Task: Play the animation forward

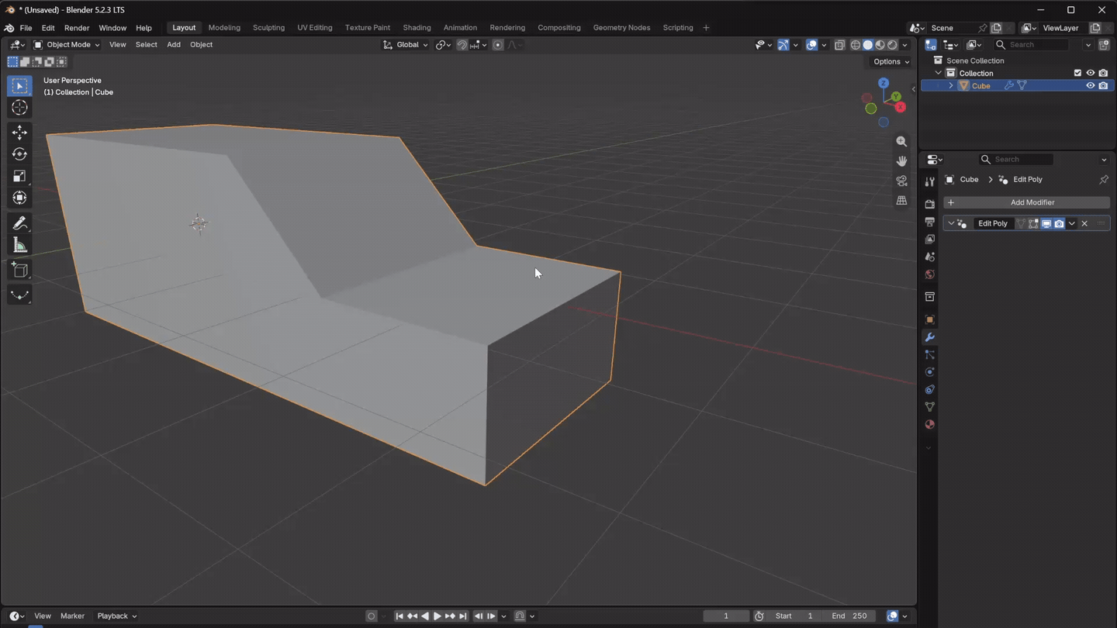Action: pyautogui.click(x=437, y=616)
